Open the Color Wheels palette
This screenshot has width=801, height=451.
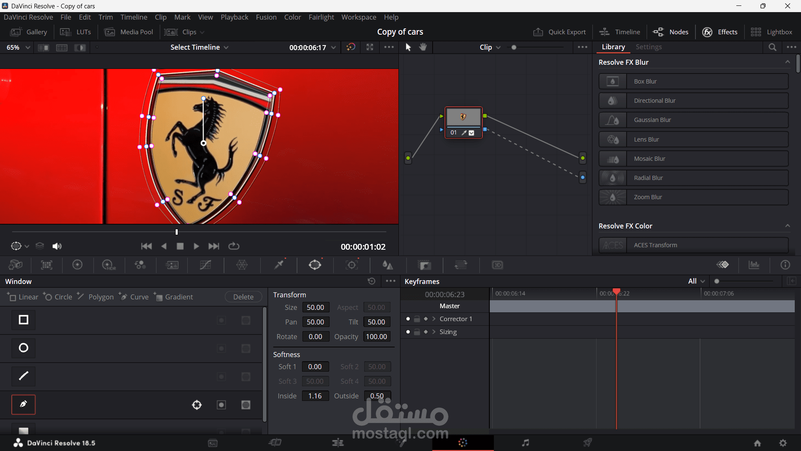[x=77, y=265]
